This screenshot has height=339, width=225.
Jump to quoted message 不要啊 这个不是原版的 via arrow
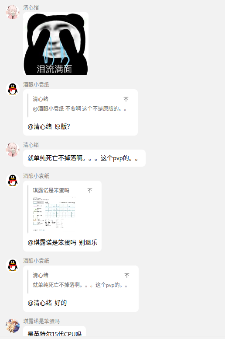(x=126, y=99)
